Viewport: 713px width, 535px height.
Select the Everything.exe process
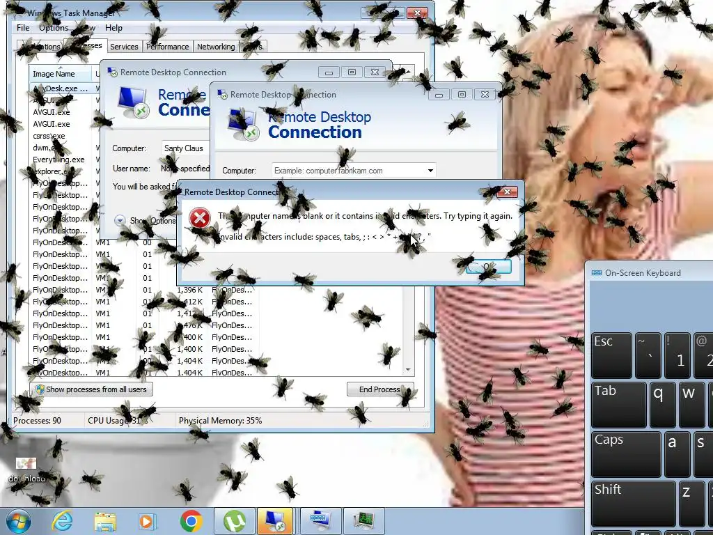[58, 160]
